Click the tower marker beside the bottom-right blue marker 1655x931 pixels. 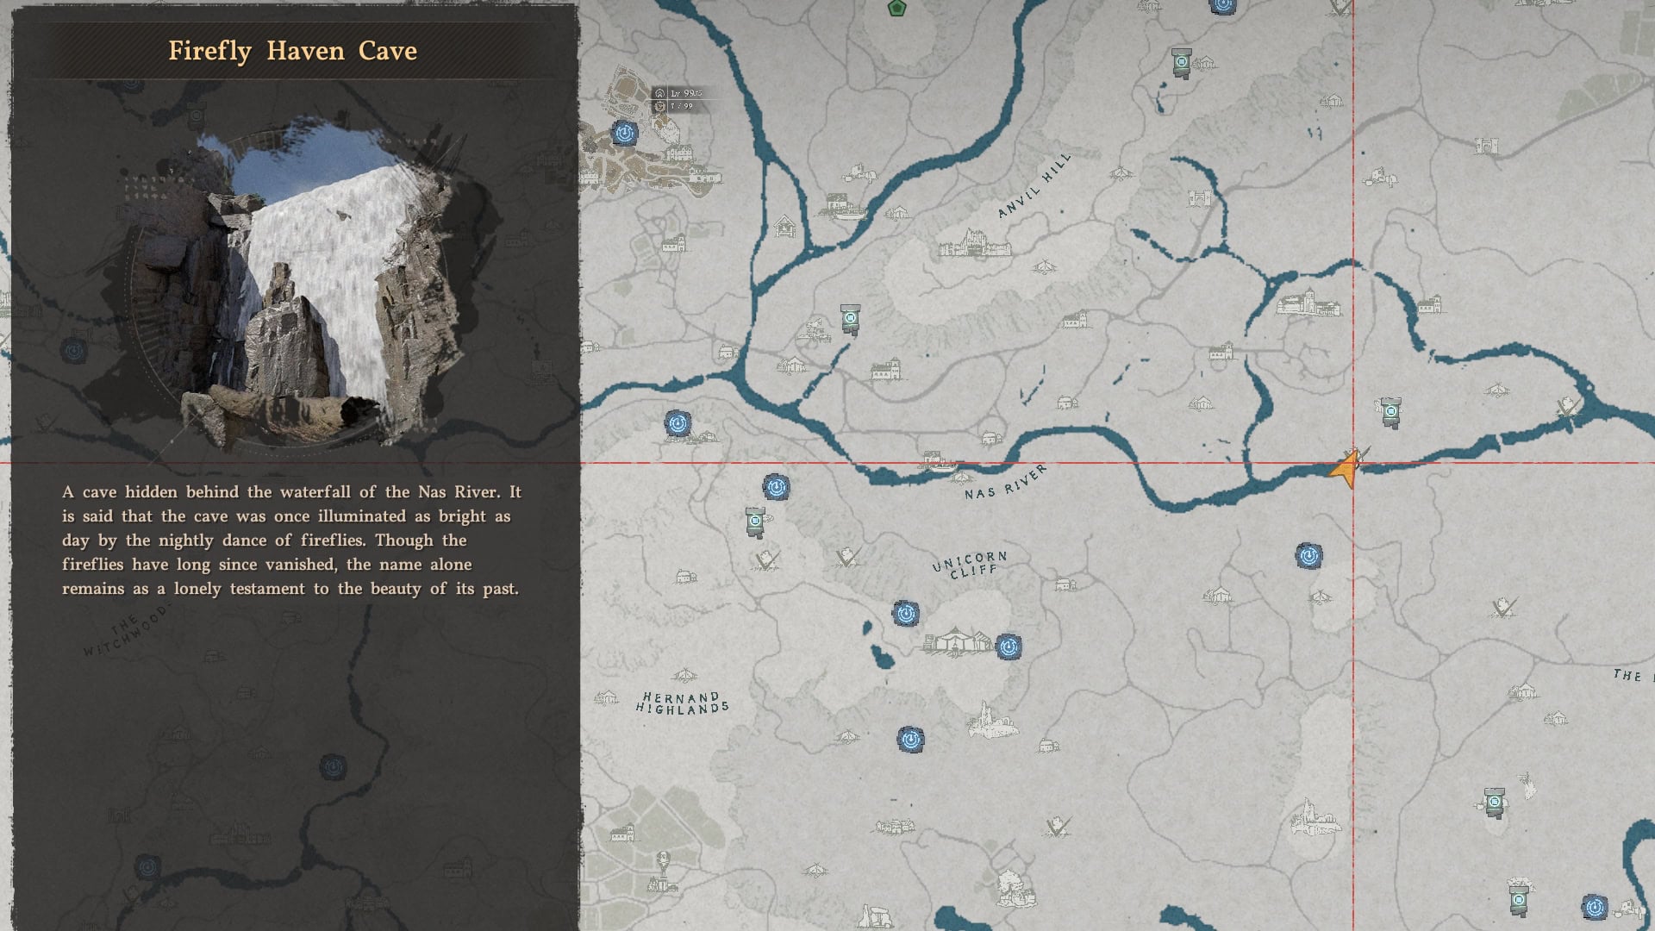[x=1519, y=900]
